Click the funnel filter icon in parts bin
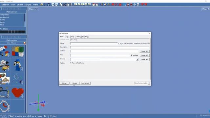 tap(25, 43)
